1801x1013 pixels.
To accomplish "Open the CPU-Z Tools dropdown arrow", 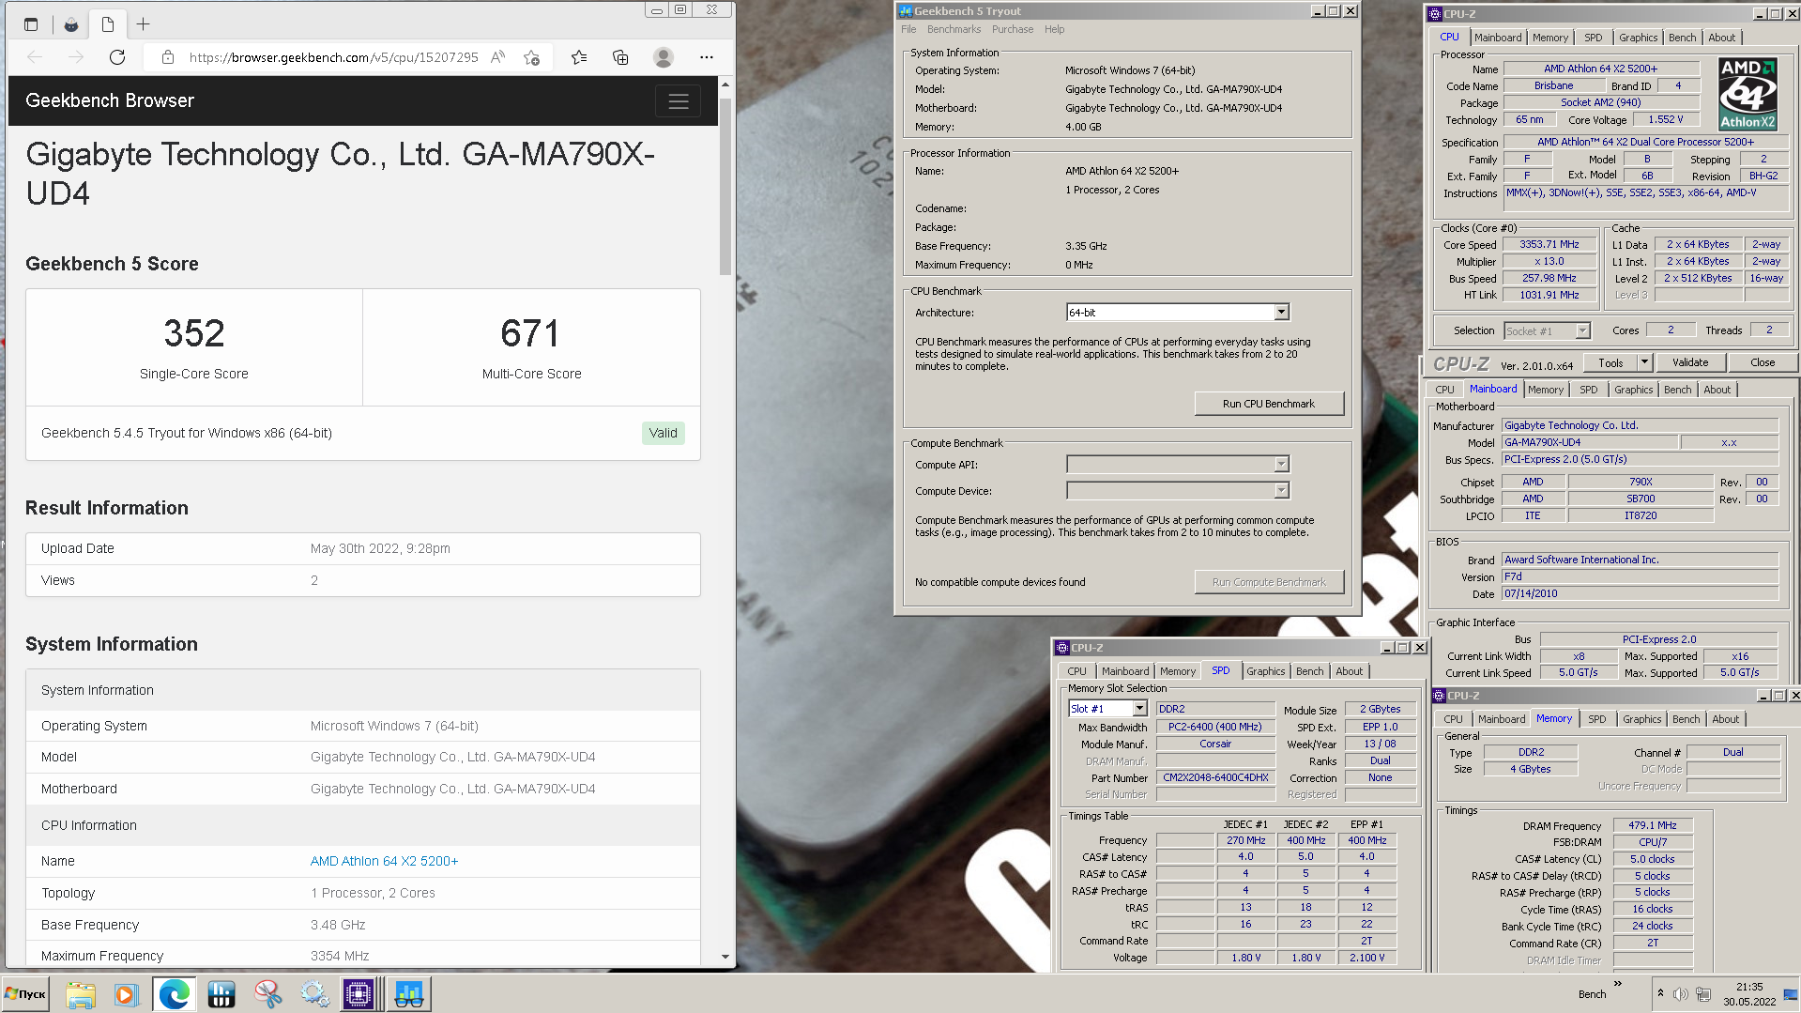I will click(x=1644, y=362).
